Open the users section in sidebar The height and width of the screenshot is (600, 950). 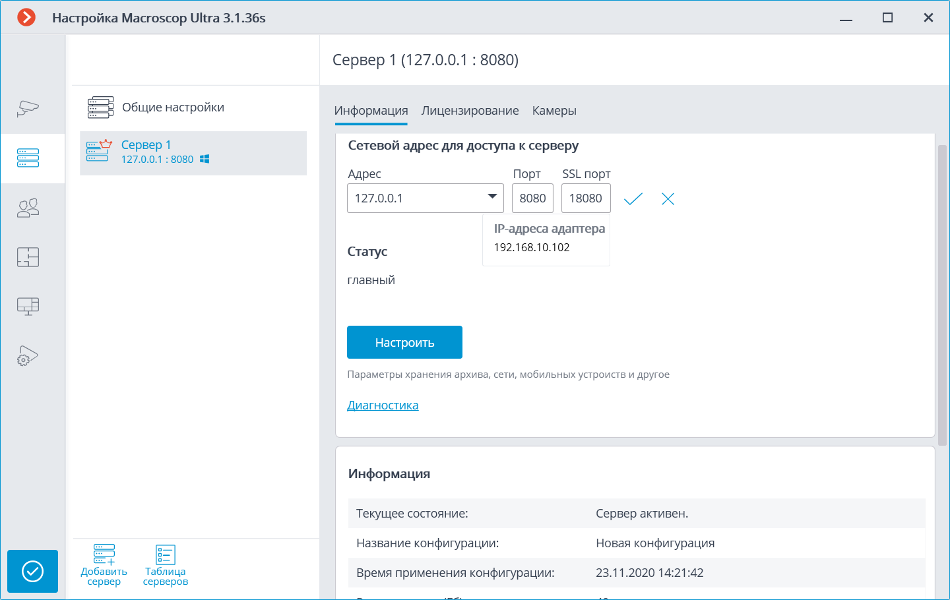coord(28,208)
